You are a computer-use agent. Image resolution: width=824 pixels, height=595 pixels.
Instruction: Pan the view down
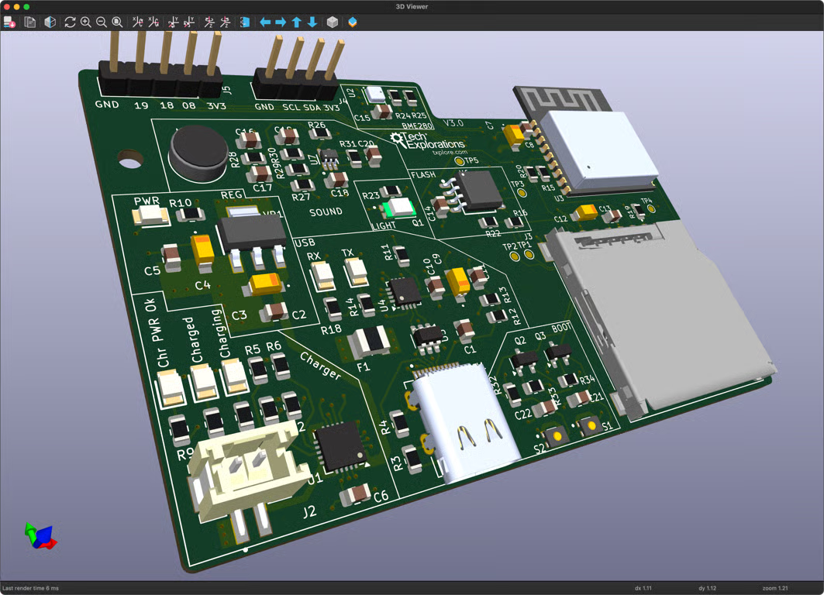click(312, 22)
